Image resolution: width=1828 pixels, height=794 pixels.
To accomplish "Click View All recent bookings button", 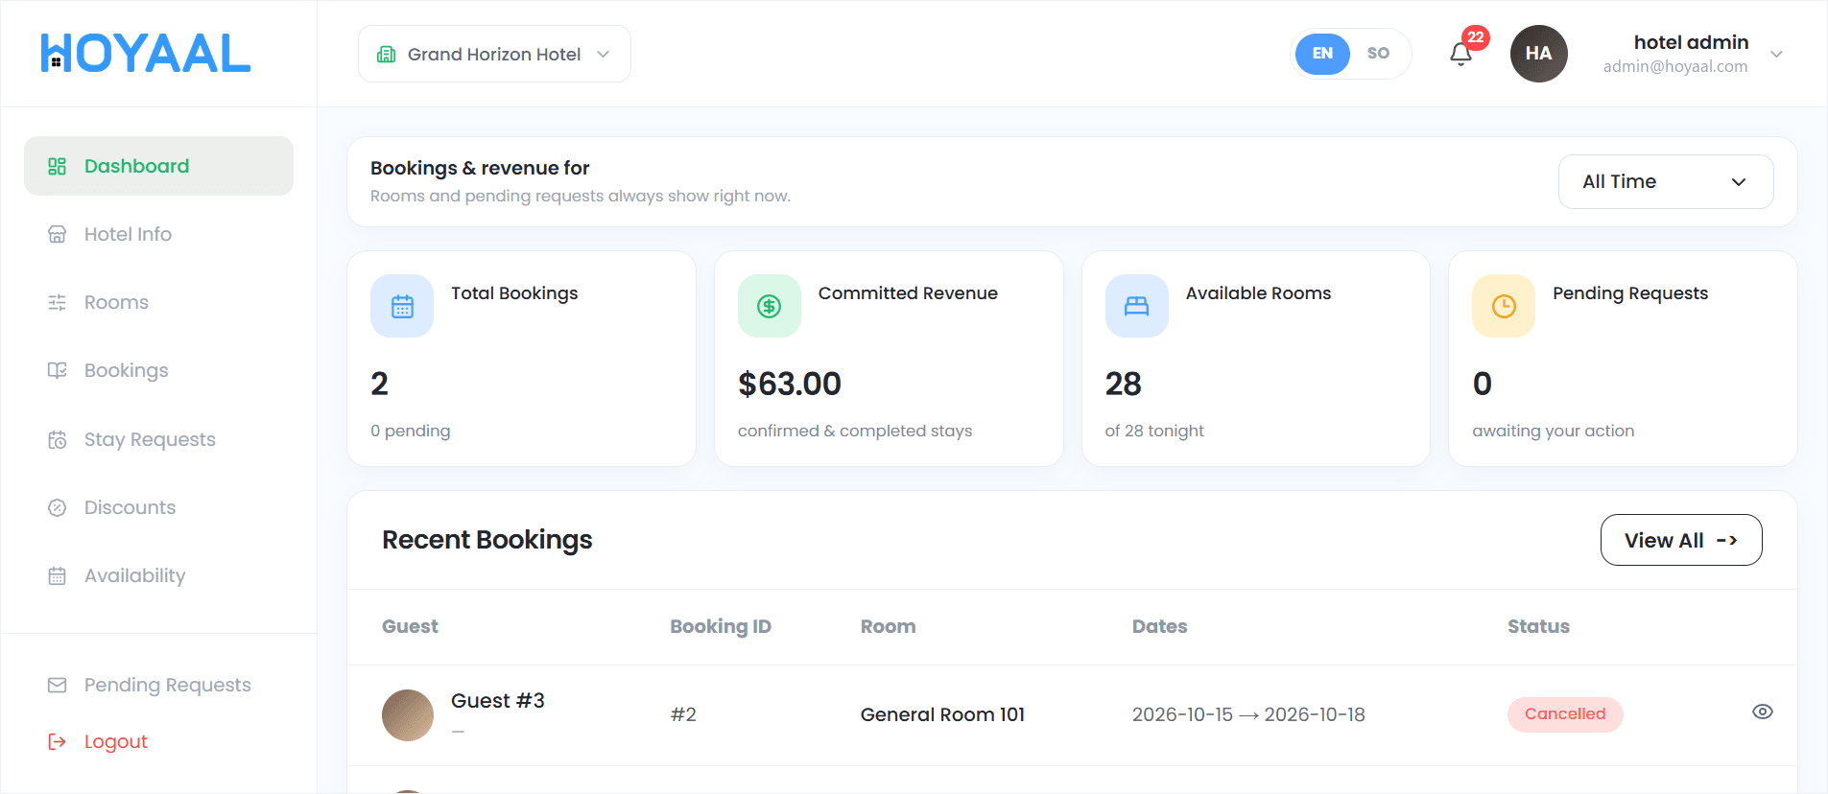I will (1681, 540).
